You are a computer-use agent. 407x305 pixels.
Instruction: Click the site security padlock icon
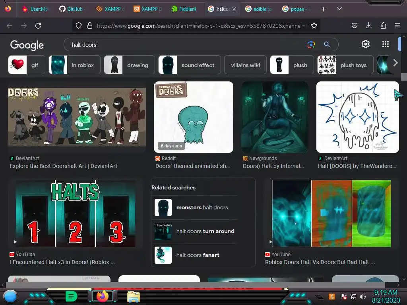(x=90, y=26)
